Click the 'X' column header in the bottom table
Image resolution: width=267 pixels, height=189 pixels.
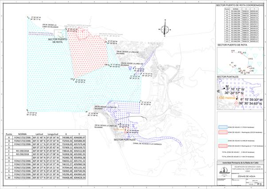click(x=66, y=134)
